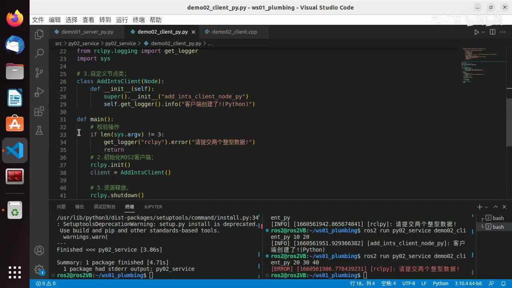Switch to the demo01_server_py.py tab
The height and width of the screenshot is (288, 512).
click(87, 32)
